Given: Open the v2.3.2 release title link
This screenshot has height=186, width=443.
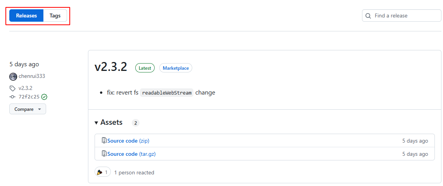Looking at the screenshot, I should [x=111, y=67].
